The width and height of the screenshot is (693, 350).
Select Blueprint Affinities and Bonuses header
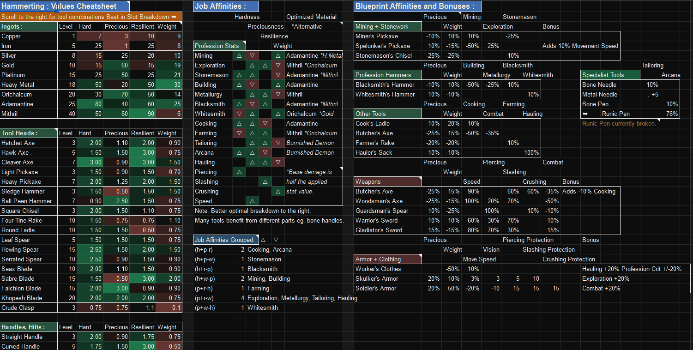click(417, 6)
